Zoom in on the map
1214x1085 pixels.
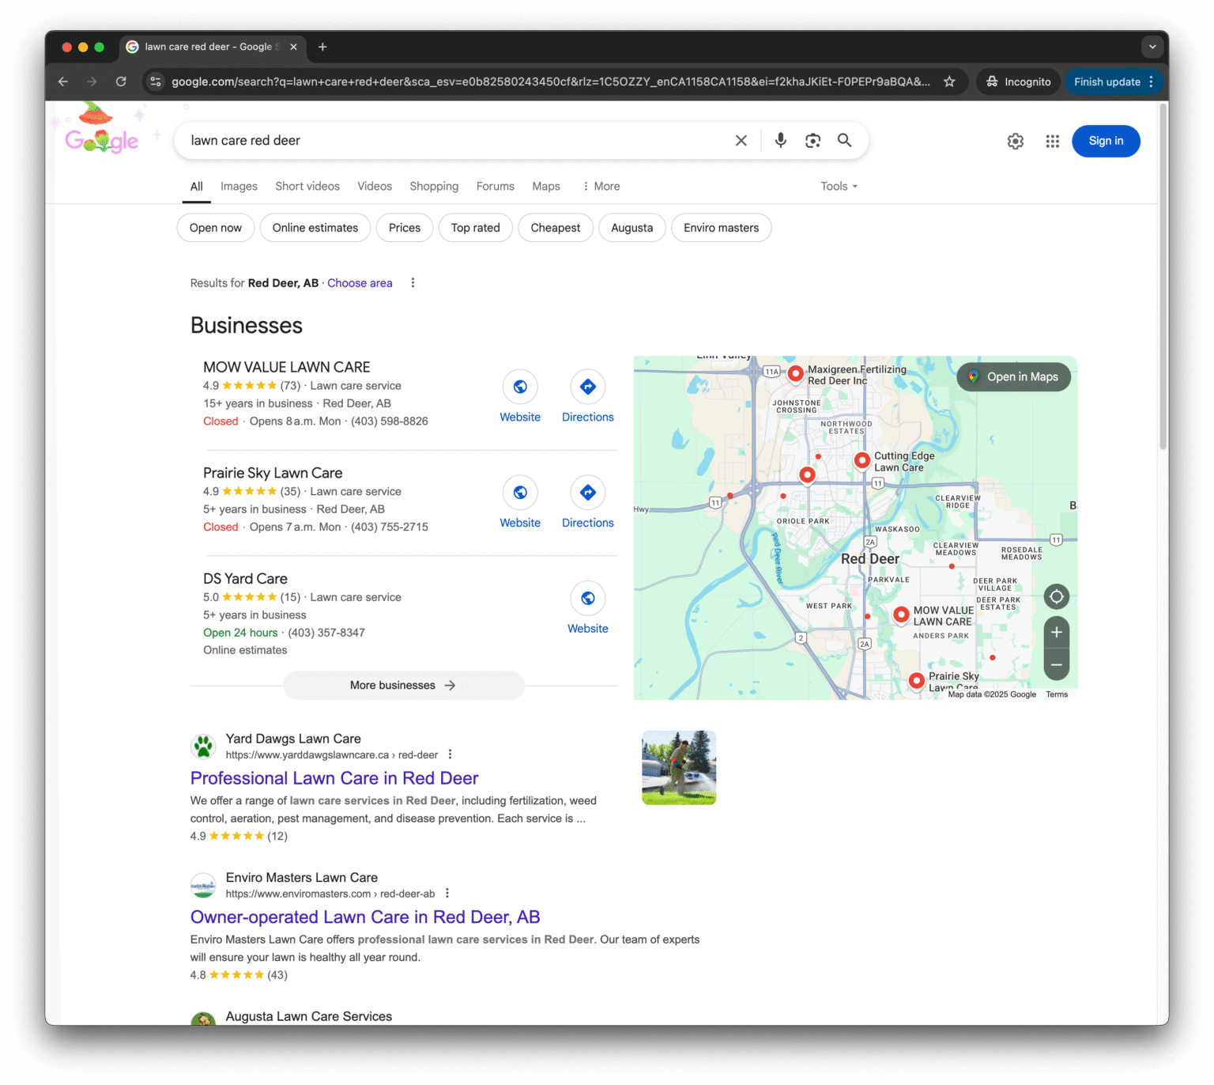coord(1056,633)
